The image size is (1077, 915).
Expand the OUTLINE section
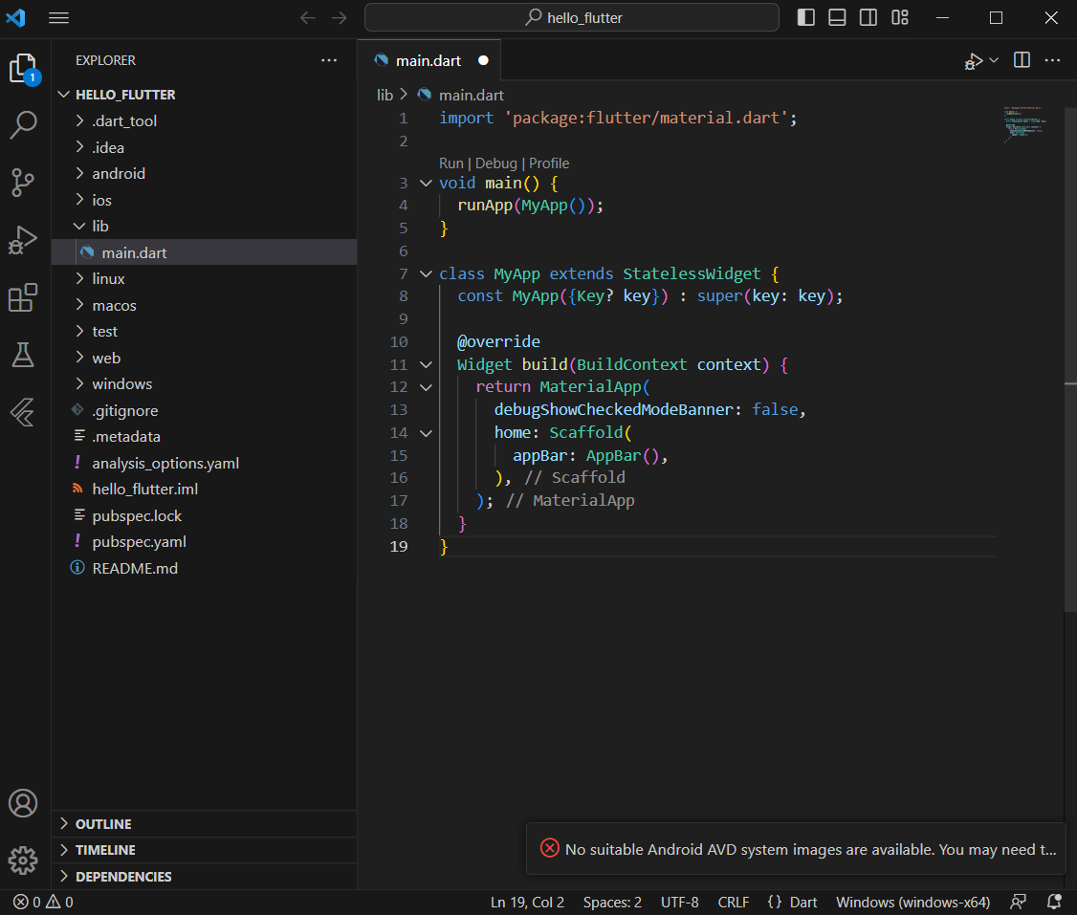204,824
